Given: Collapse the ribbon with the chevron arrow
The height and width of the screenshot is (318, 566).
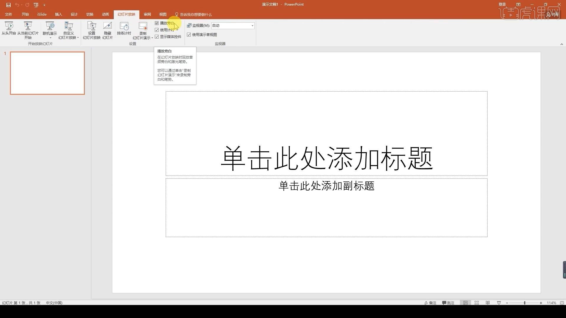Looking at the screenshot, I should [x=562, y=44].
